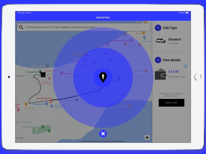Recenter map with my-location button
Image resolution: width=206 pixels, height=154 pixels.
point(147,138)
